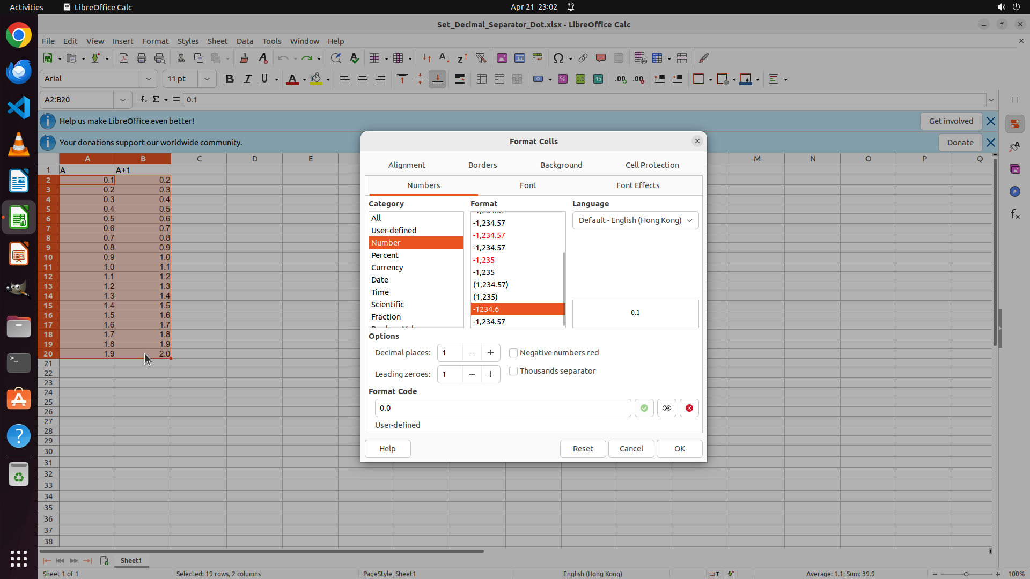Open the Font Effects tab
This screenshot has height=579, width=1030.
pyautogui.click(x=637, y=185)
